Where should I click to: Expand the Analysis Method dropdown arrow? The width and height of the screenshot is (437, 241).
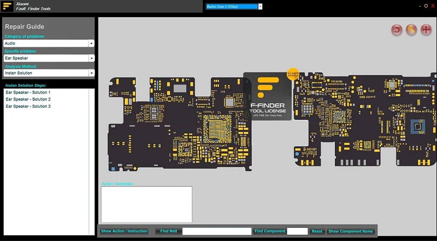point(91,73)
